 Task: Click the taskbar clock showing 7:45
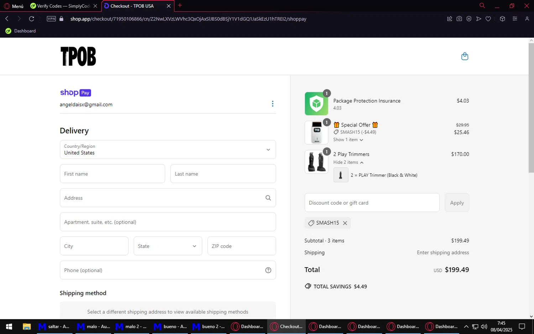click(501, 327)
